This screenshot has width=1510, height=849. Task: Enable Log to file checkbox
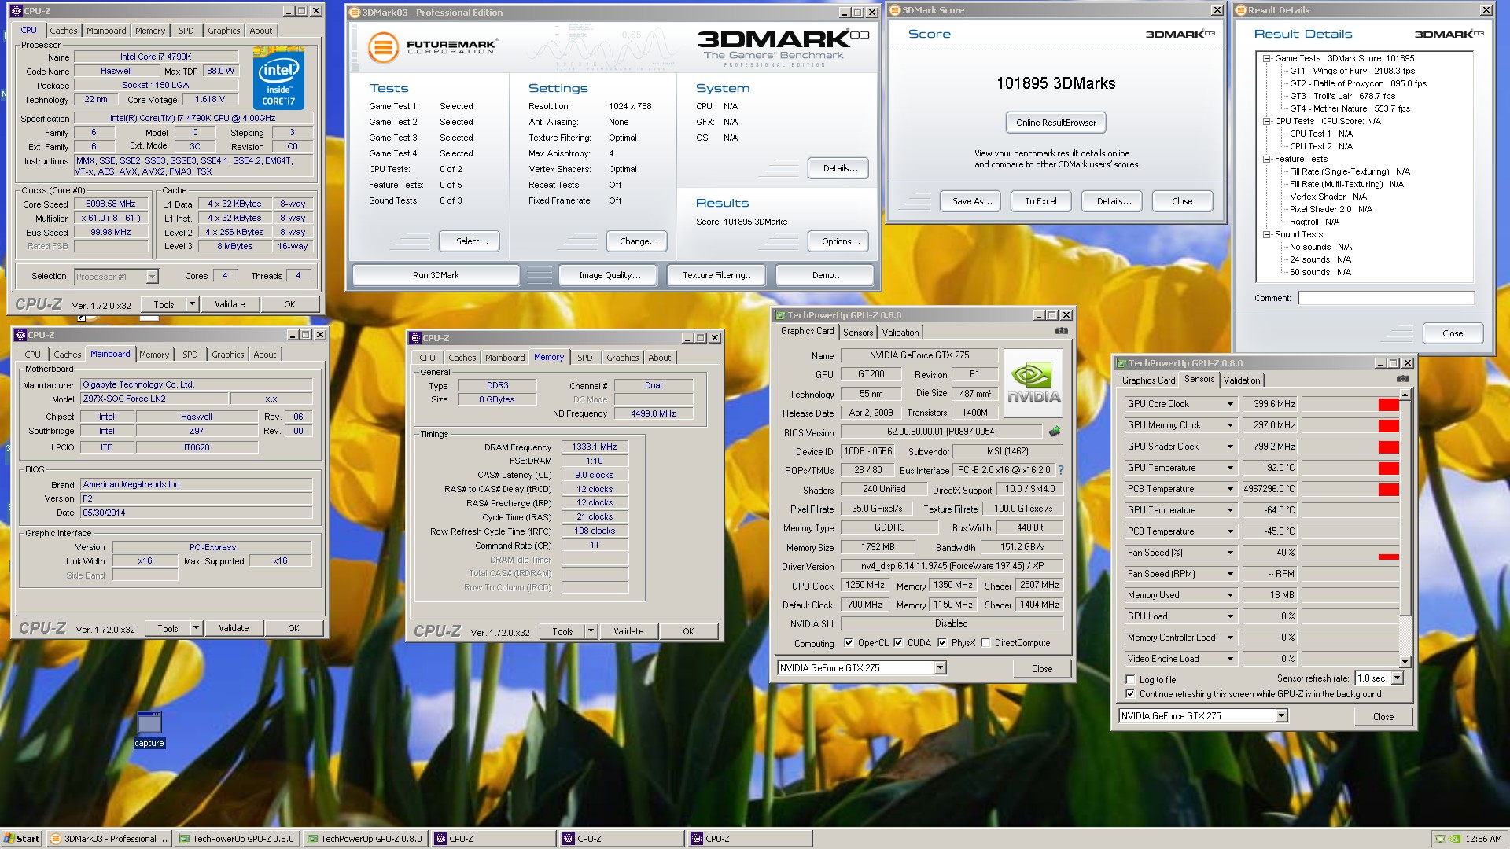1130,680
